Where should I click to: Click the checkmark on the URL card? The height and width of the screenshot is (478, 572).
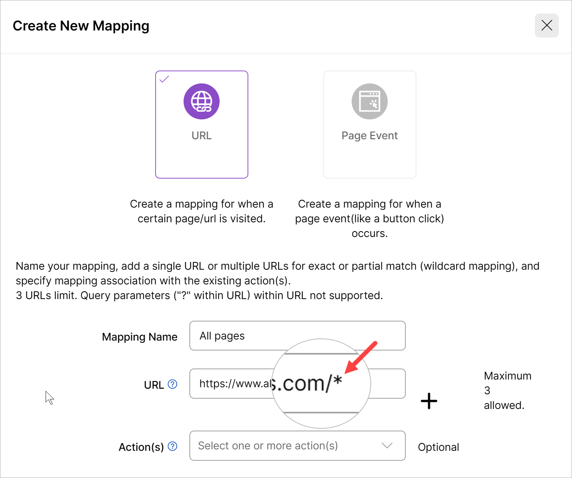click(x=164, y=79)
